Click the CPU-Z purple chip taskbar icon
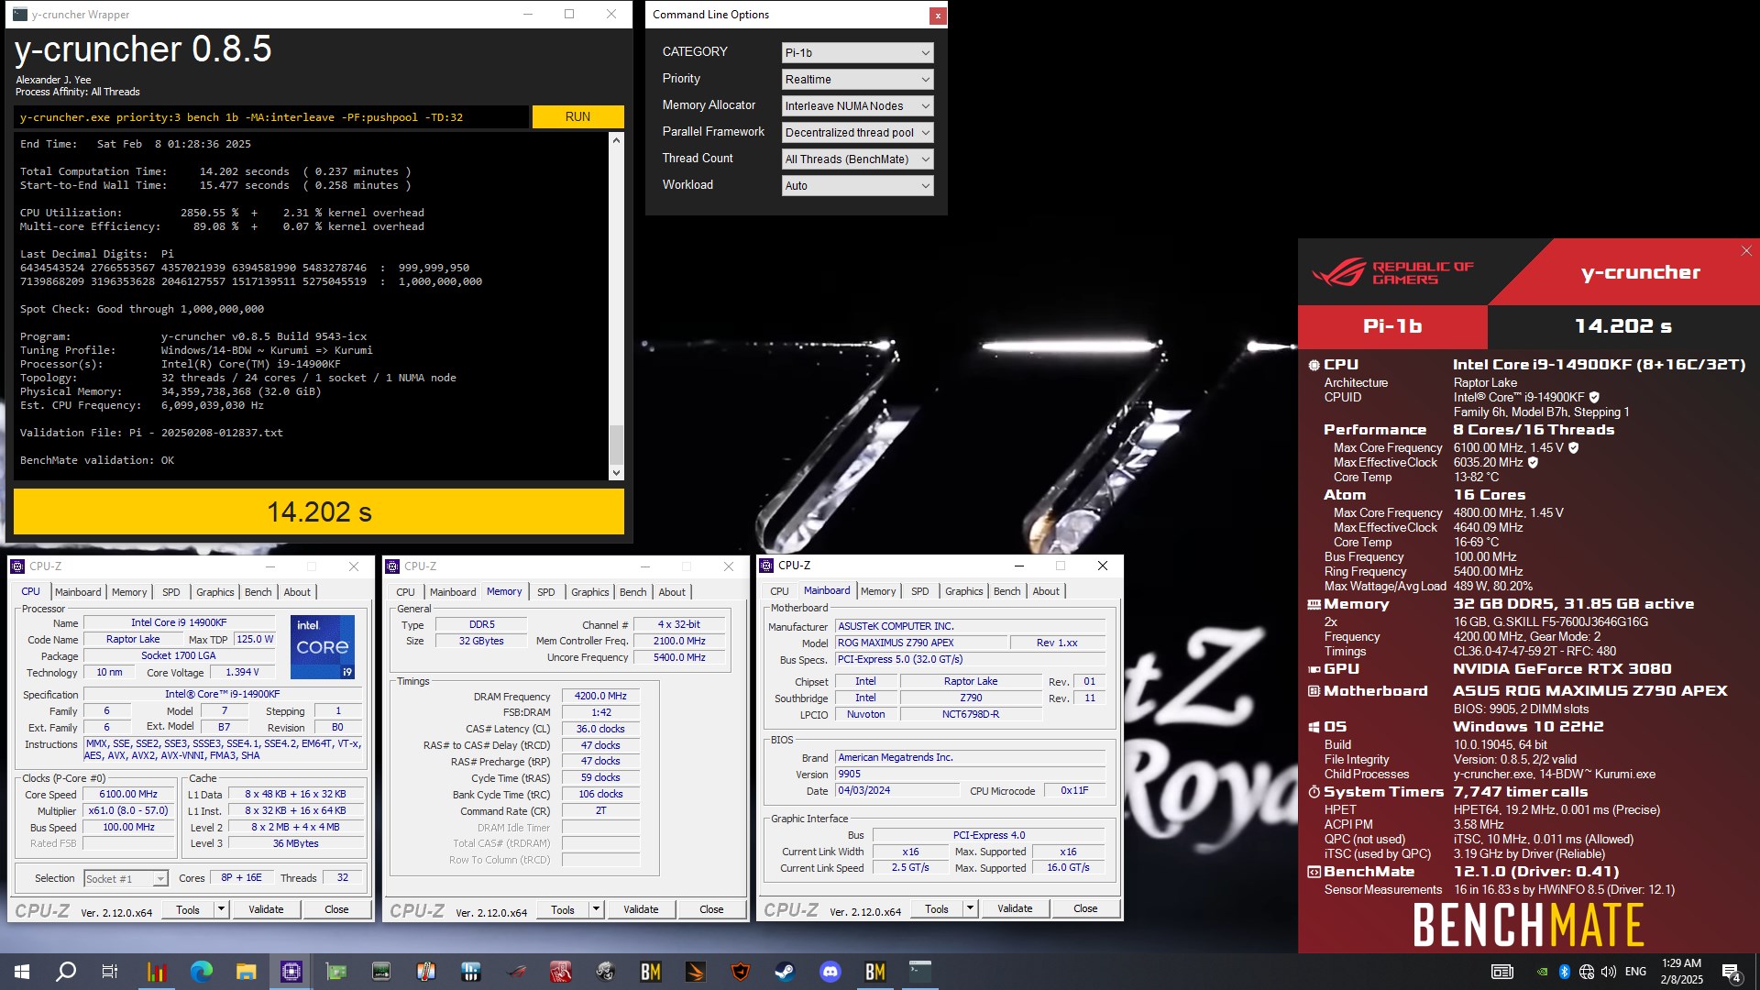The width and height of the screenshot is (1760, 990). (291, 972)
